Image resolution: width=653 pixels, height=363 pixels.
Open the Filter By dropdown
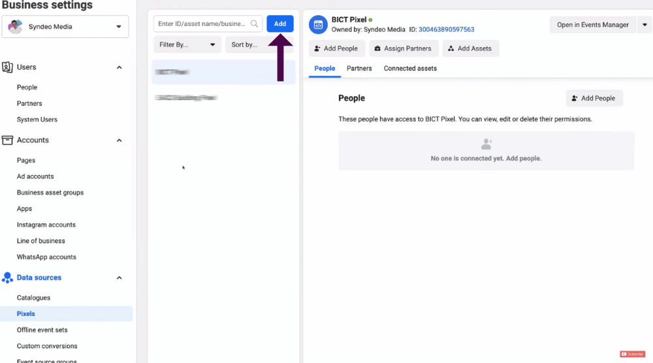click(187, 44)
